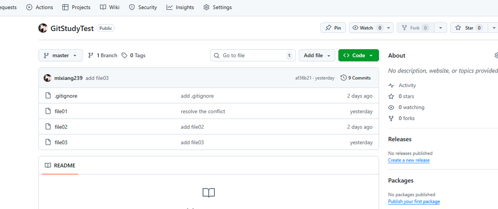Open the green Code dropdown
Viewport: 498px width, 209px height.
click(x=358, y=55)
